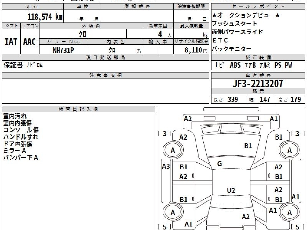Select the リサイクル預託金 header
307x230 pixels.
point(191,42)
